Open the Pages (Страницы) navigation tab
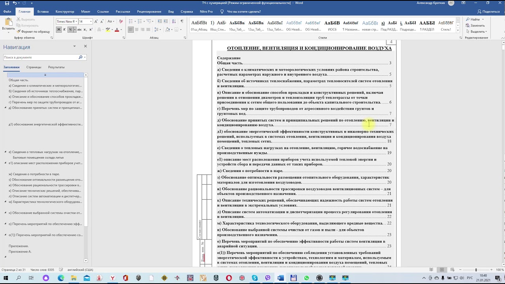This screenshot has width=505, height=284. pos(34,67)
